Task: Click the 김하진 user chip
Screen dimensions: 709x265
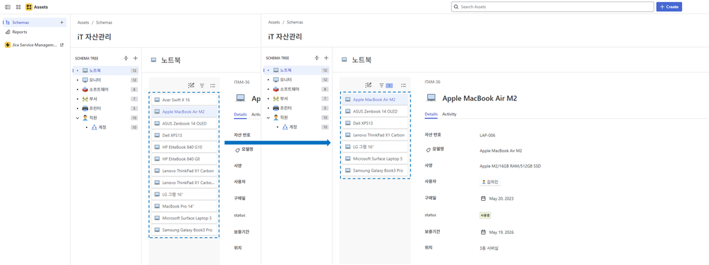Action: 490,181
